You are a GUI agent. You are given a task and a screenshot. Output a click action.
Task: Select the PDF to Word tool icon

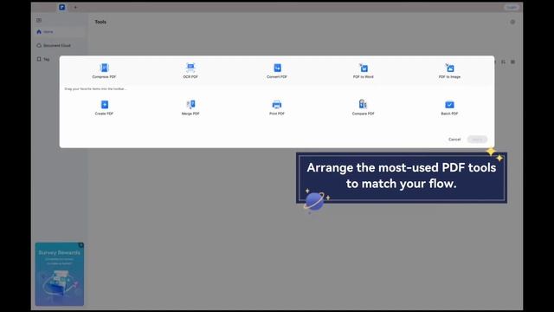(364, 68)
